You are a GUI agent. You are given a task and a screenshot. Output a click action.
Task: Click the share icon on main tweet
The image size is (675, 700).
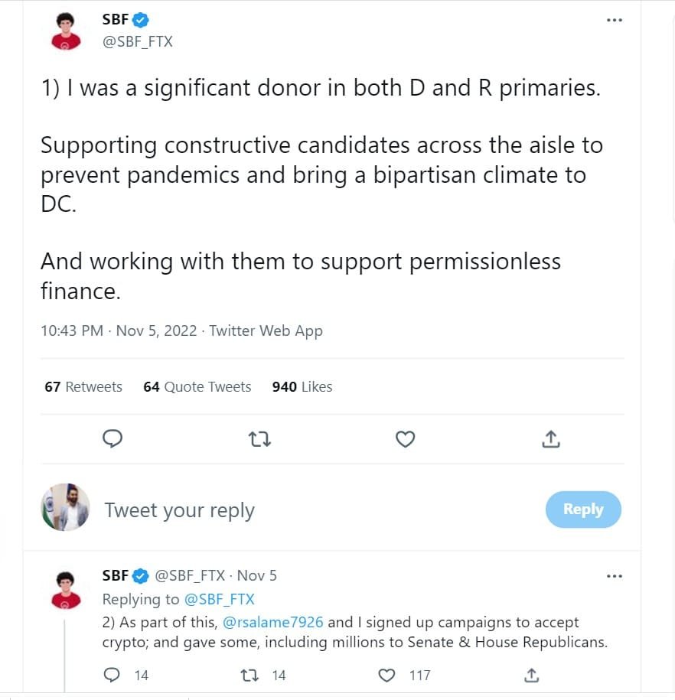(551, 439)
